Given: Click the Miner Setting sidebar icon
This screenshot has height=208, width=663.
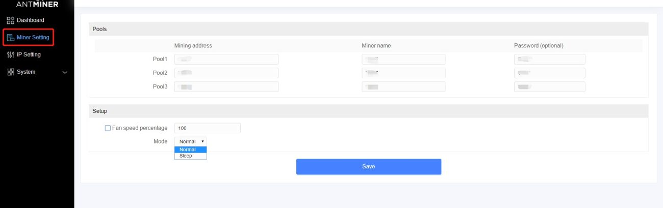Looking at the screenshot, I should [10, 37].
